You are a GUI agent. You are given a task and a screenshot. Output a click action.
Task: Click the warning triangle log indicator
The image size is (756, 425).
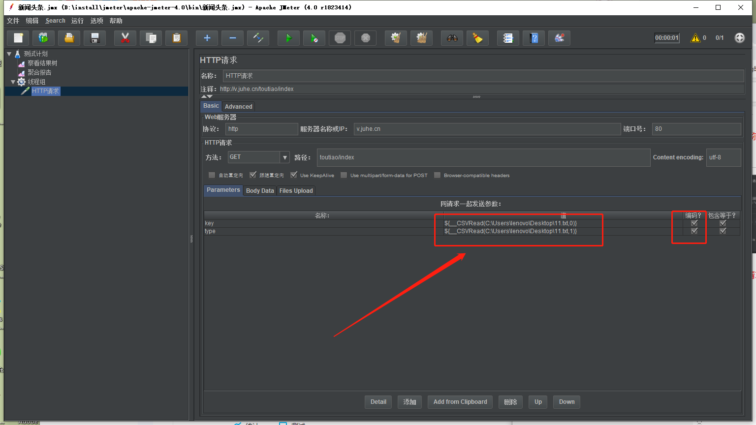[695, 38]
